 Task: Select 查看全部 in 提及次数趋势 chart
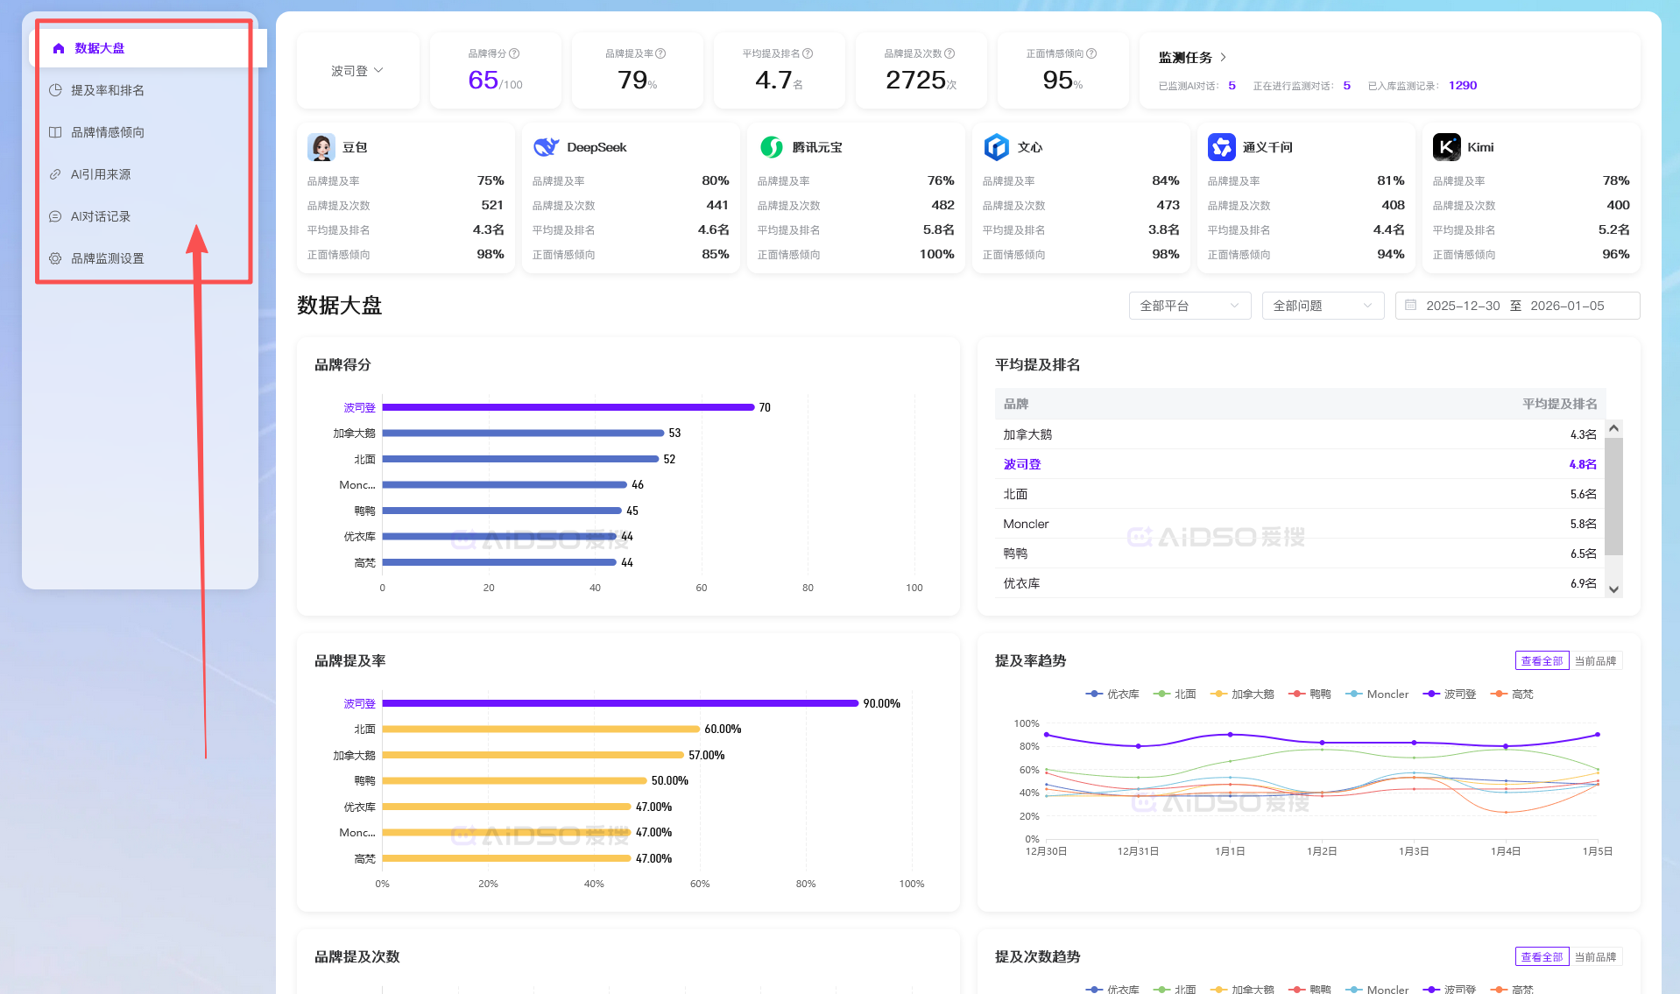click(x=1541, y=957)
